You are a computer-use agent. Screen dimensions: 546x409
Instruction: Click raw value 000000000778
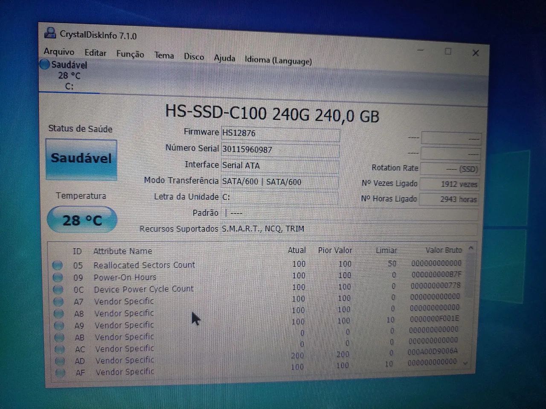pyautogui.click(x=436, y=285)
